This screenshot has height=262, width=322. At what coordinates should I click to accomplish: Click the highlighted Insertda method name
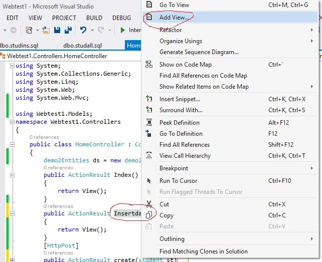(x=127, y=213)
